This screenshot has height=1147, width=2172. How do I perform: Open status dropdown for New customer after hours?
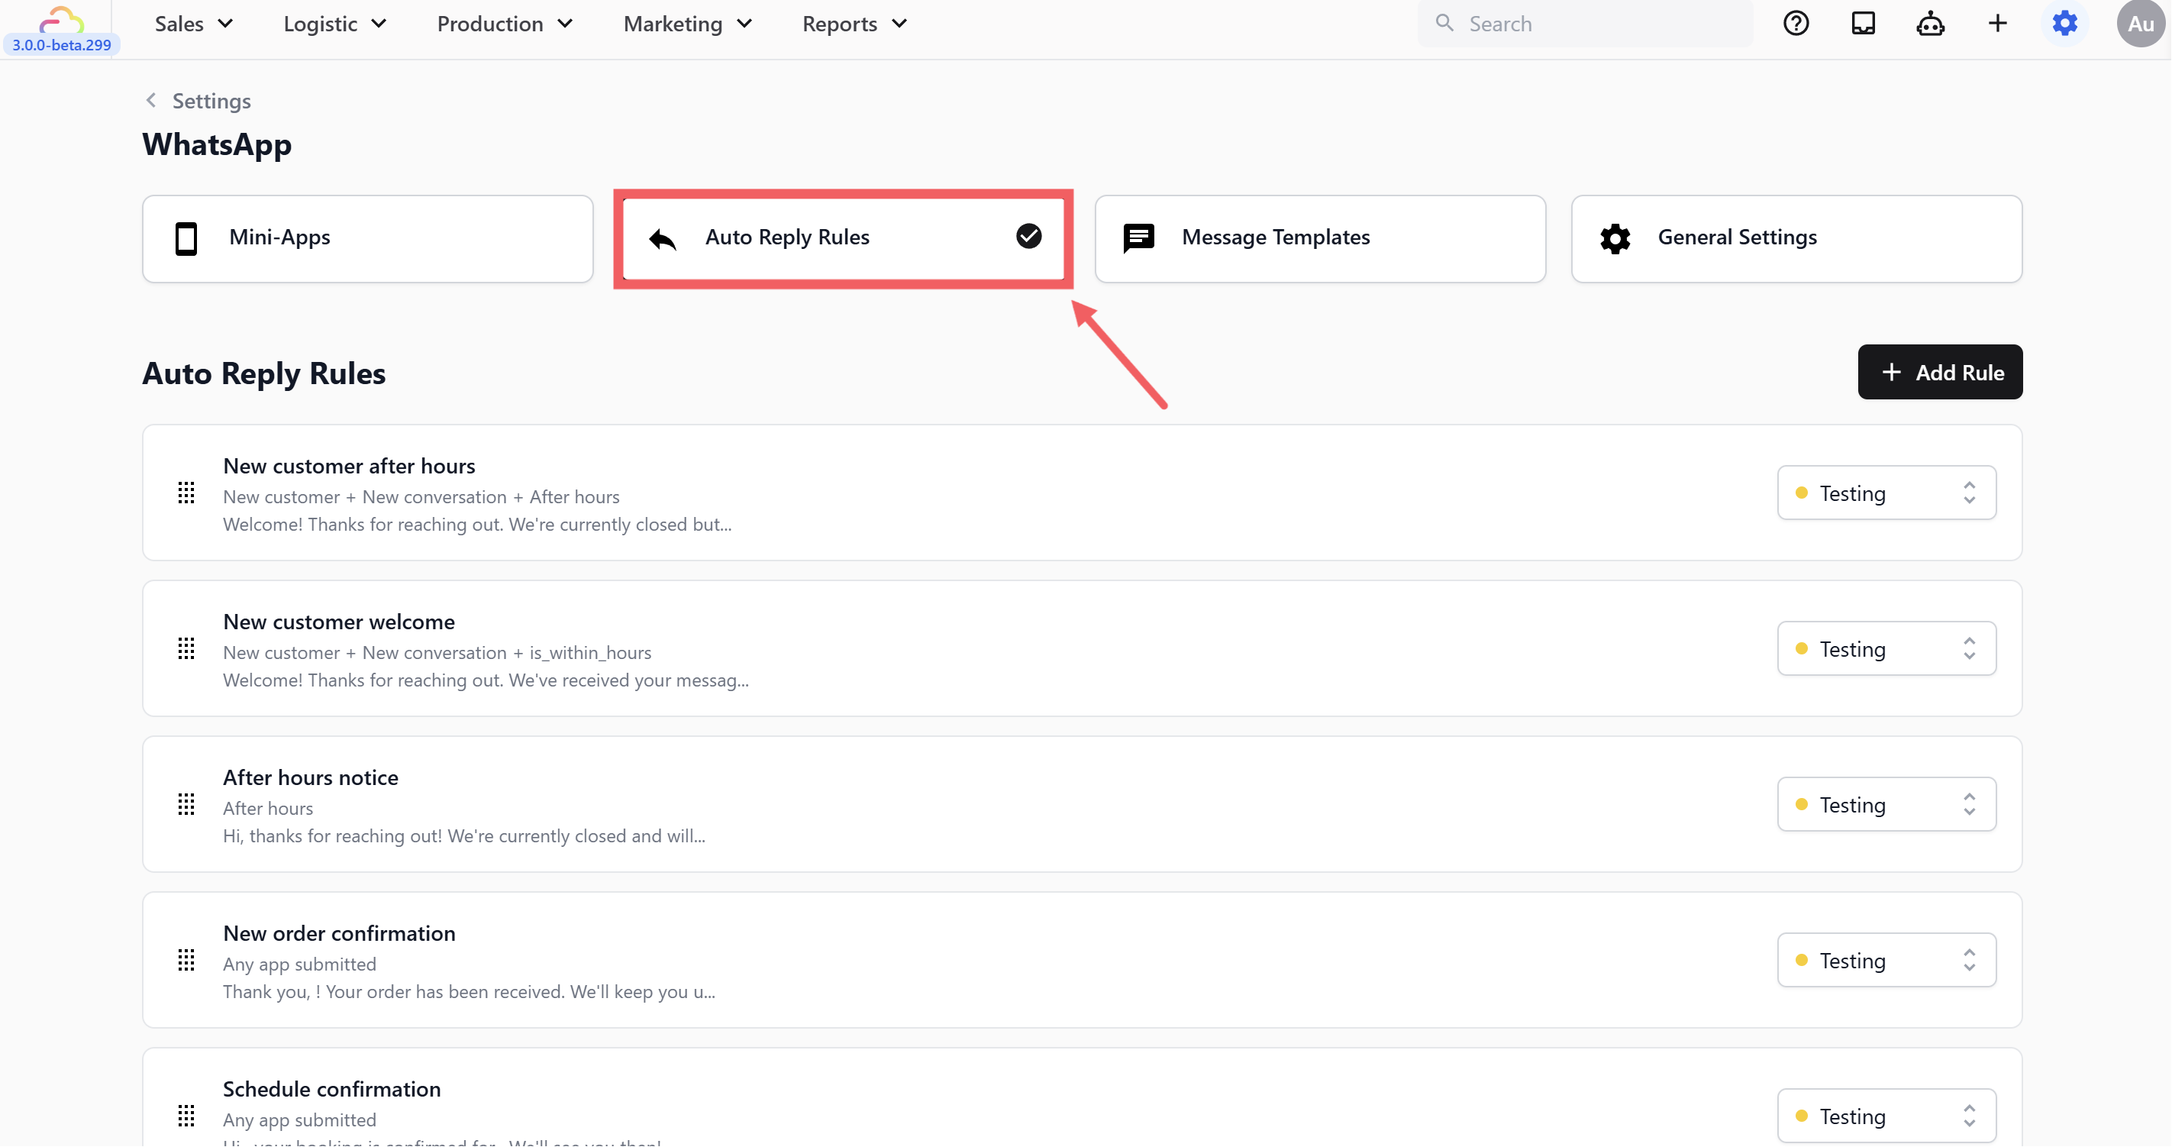pyautogui.click(x=1886, y=493)
